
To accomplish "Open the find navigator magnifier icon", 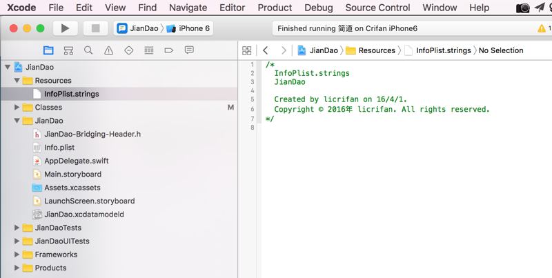I will (88, 50).
